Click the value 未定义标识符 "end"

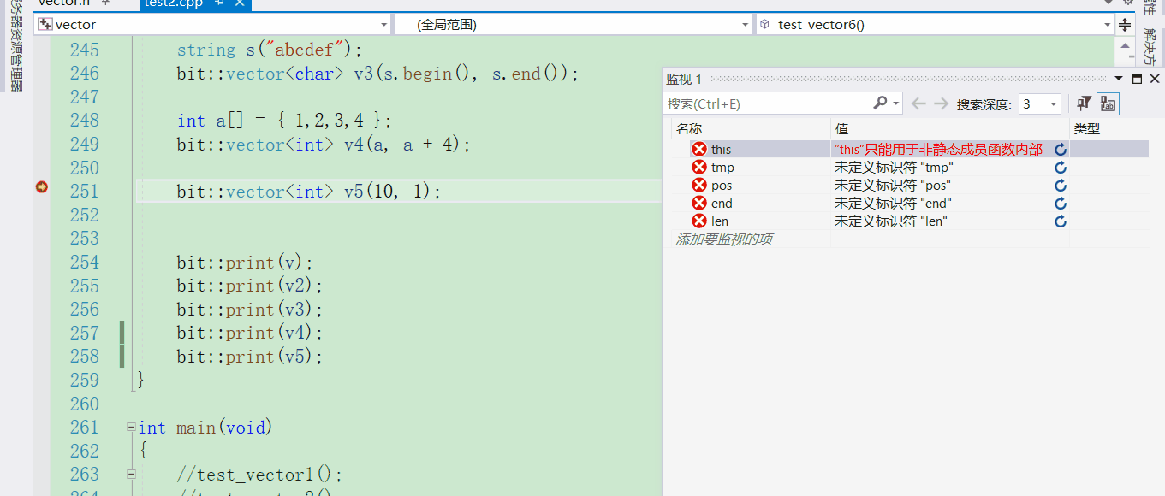pyautogui.click(x=893, y=204)
